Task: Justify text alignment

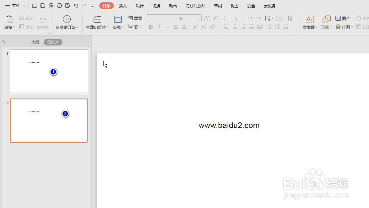Action: (252, 27)
